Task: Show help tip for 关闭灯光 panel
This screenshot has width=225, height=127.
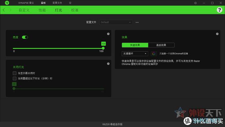Action: (108, 64)
